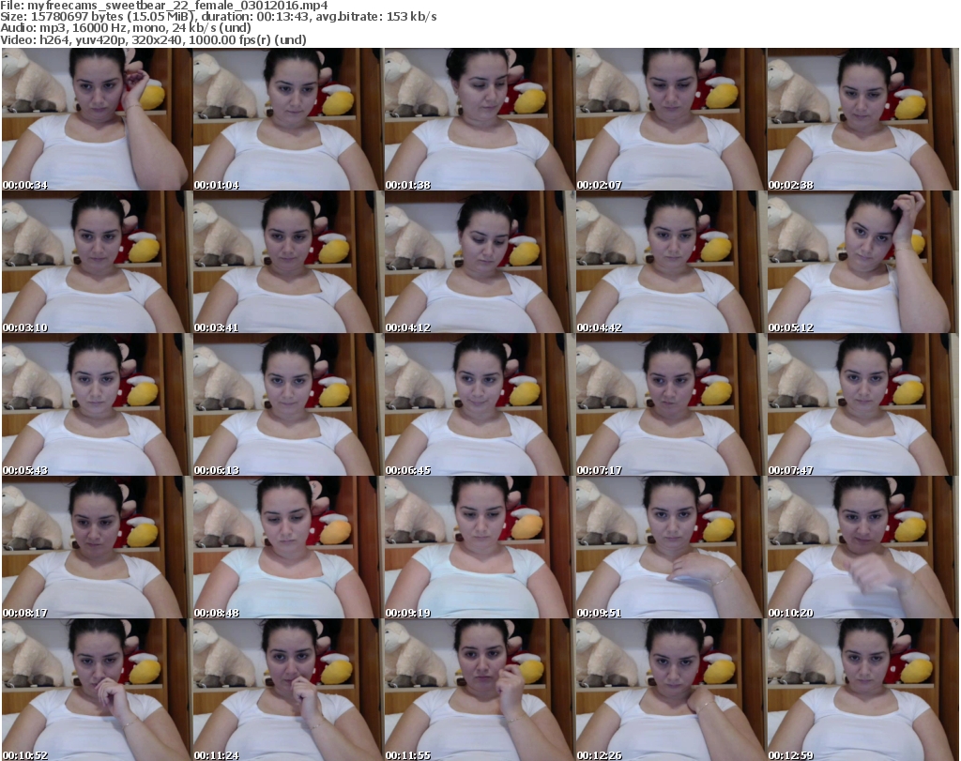Image resolution: width=961 pixels, height=761 pixels.
Task: Choose the thumbnail timestamped 00:08:48
Action: coord(287,547)
